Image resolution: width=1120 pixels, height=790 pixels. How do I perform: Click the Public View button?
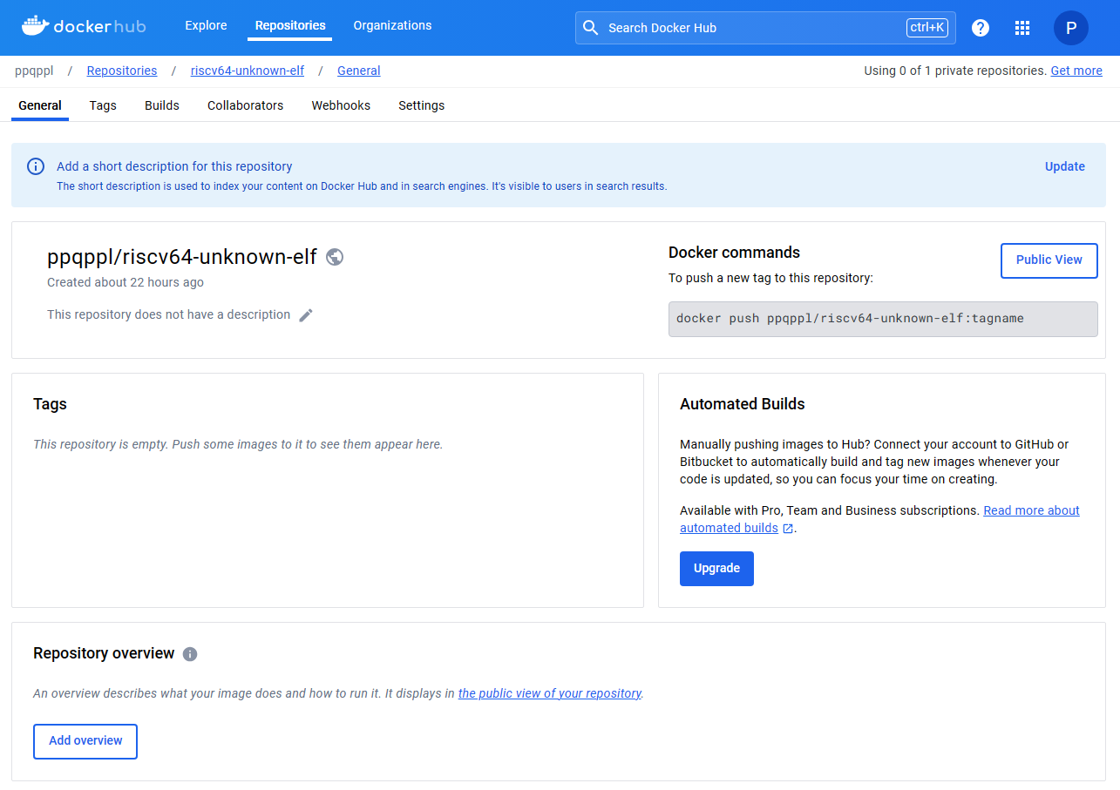(x=1049, y=260)
